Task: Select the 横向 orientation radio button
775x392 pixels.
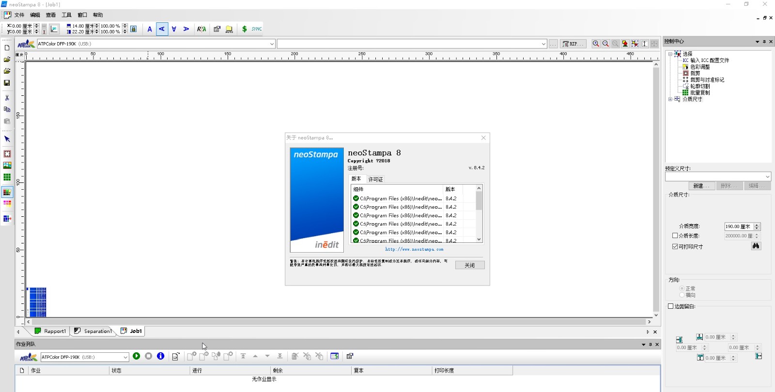Action: pos(682,295)
